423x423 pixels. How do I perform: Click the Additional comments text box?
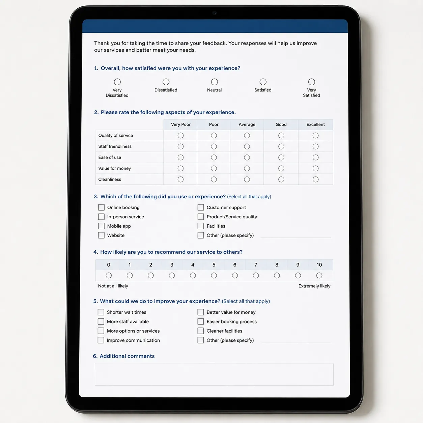[x=214, y=374]
